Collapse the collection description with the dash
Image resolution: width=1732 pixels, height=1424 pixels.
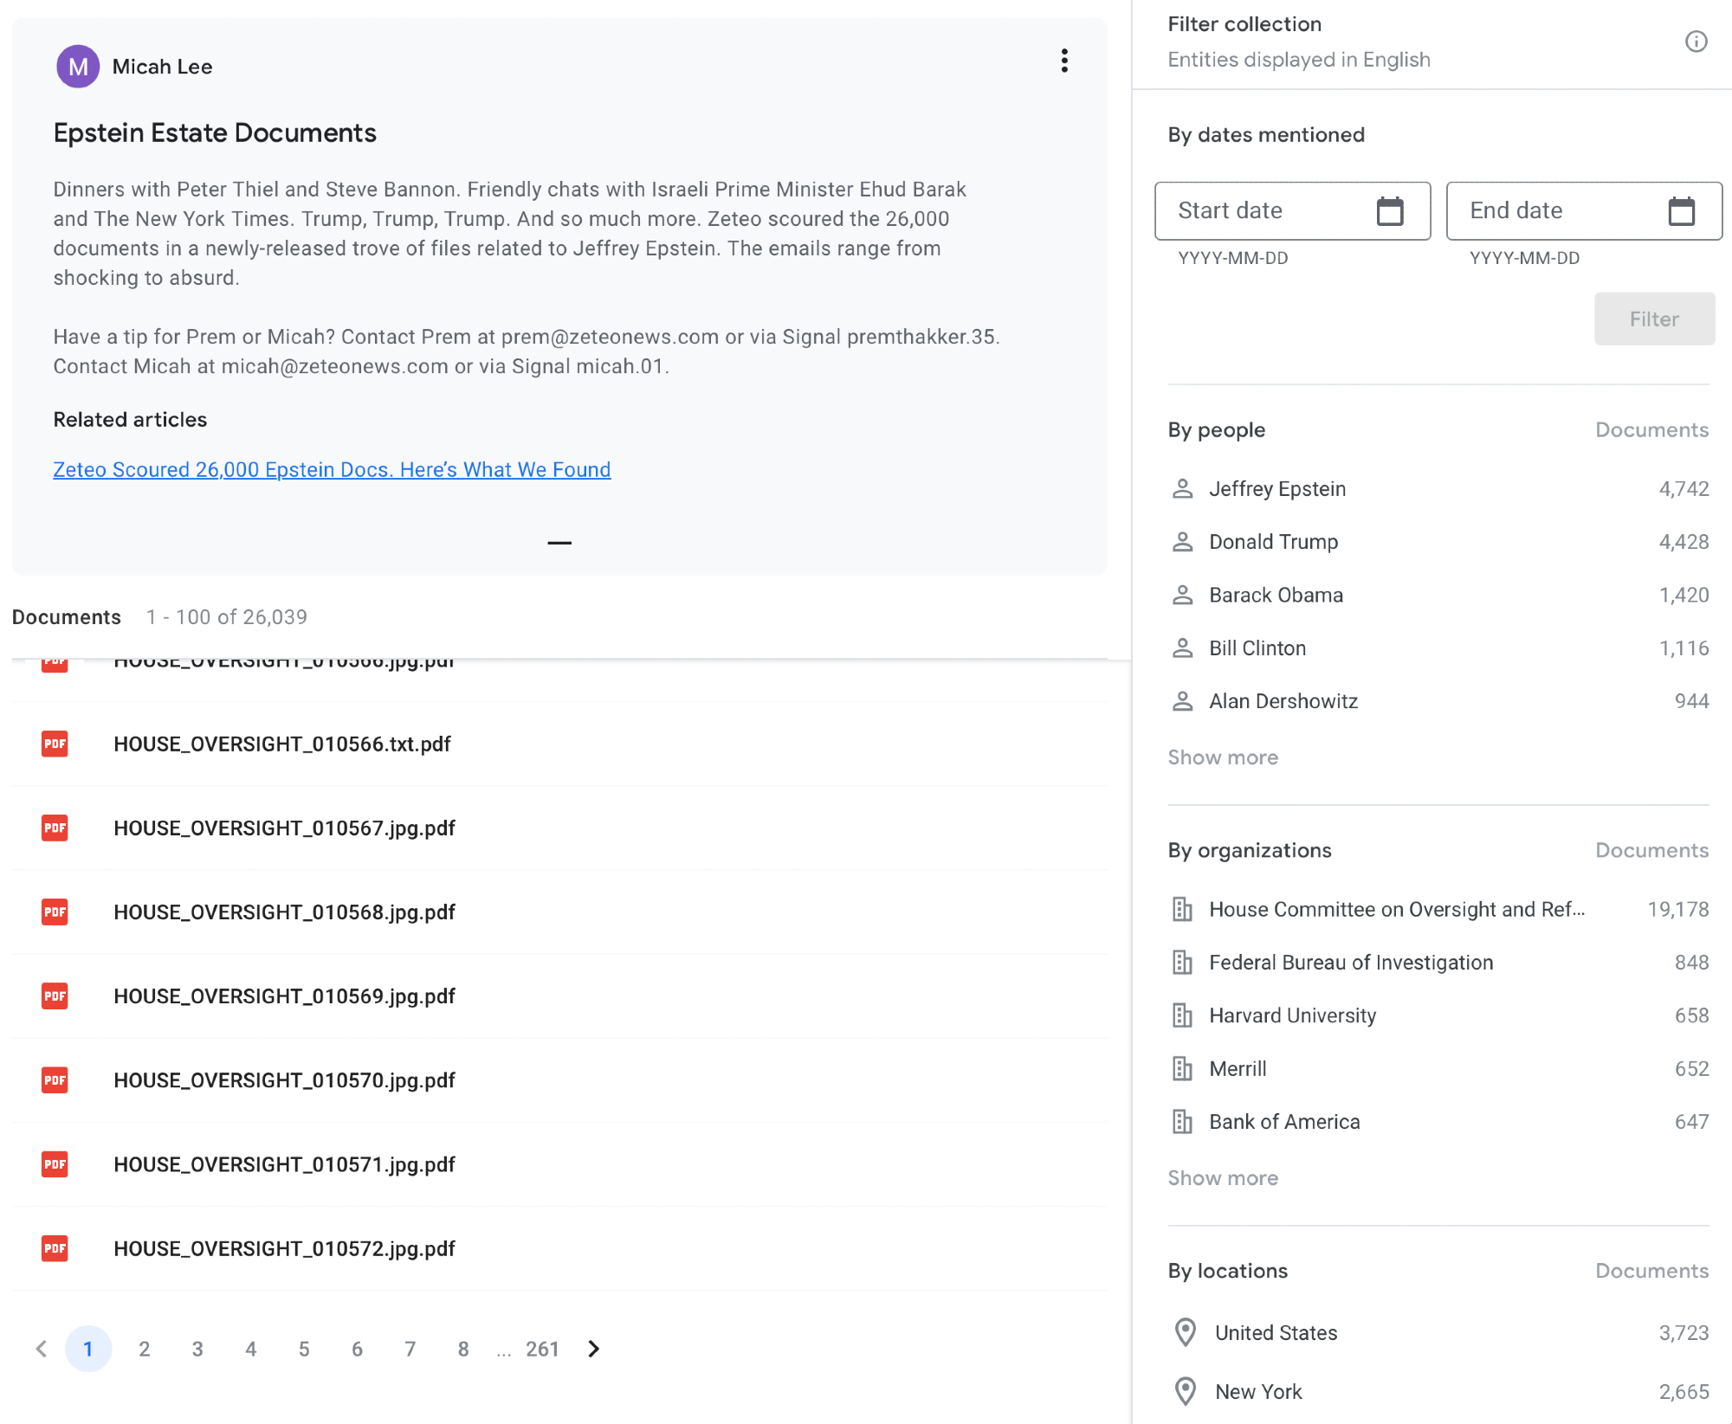[559, 543]
